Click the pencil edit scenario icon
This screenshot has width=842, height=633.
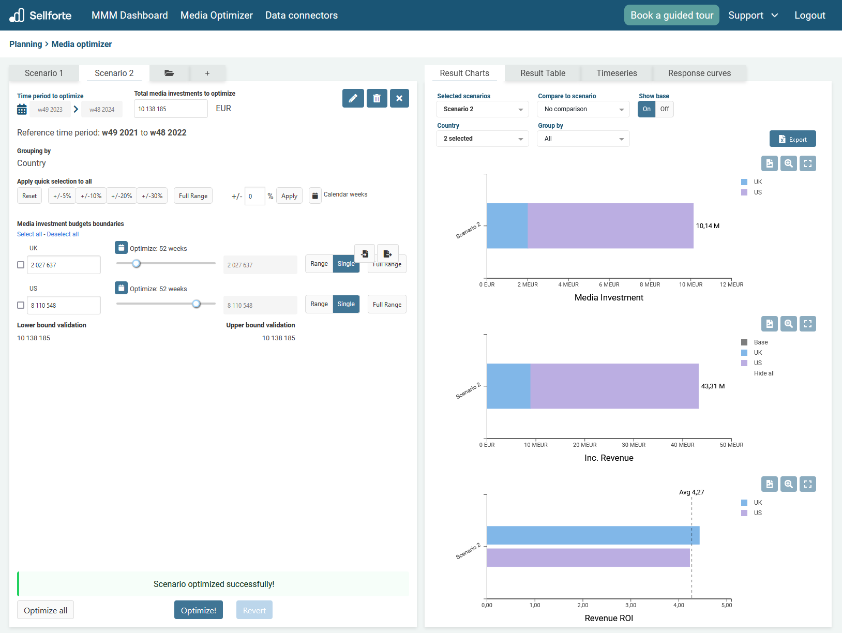coord(353,98)
